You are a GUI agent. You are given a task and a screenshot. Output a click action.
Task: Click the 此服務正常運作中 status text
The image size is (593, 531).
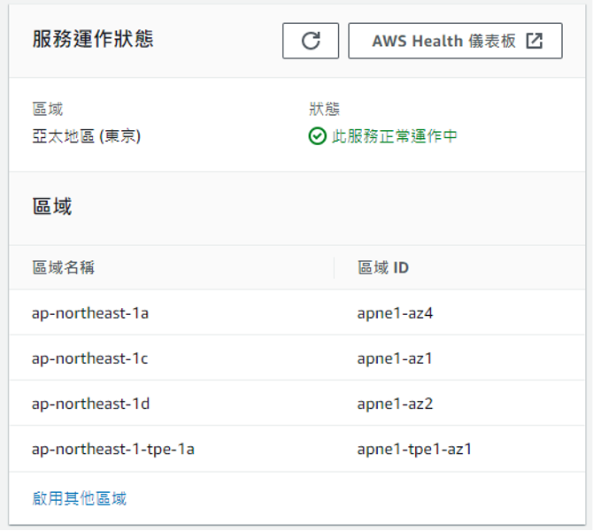(x=395, y=136)
